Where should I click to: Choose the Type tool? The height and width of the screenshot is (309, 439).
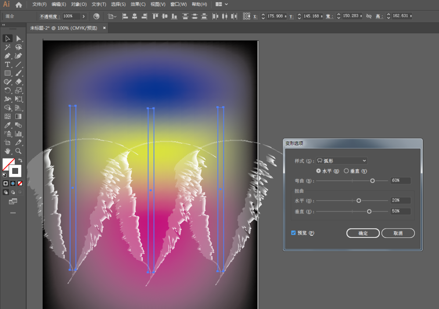7,65
